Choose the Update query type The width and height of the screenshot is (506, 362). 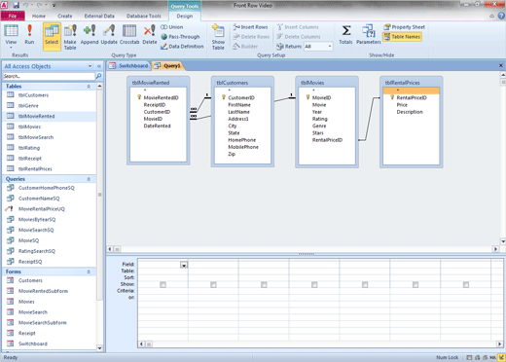click(109, 35)
